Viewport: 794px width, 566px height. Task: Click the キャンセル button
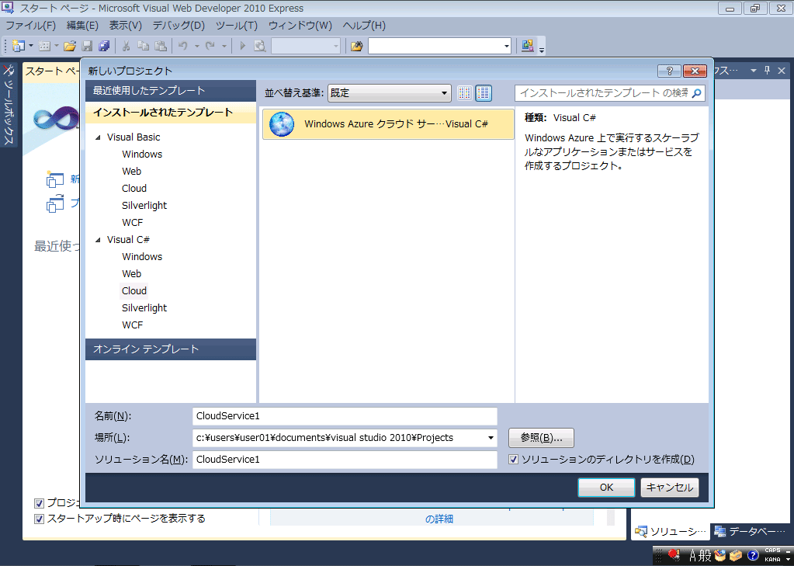[x=670, y=488]
